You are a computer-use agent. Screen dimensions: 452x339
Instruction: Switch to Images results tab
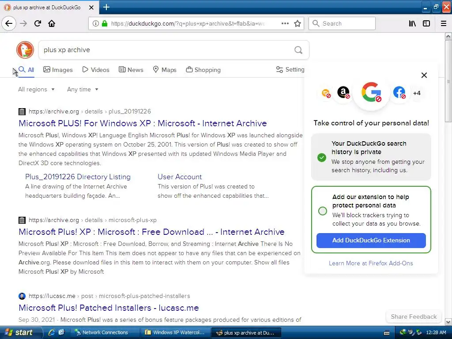click(x=58, y=70)
